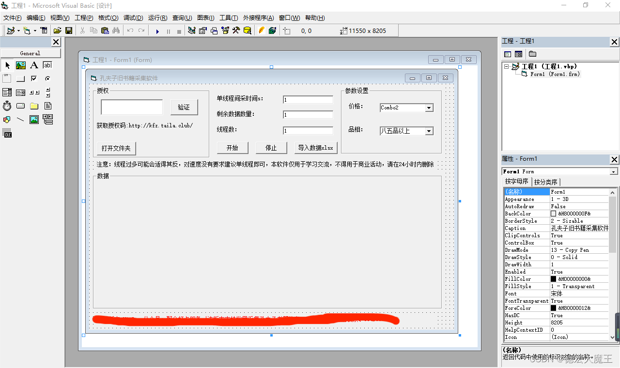Open the 外接程序(A) menu

258,18
